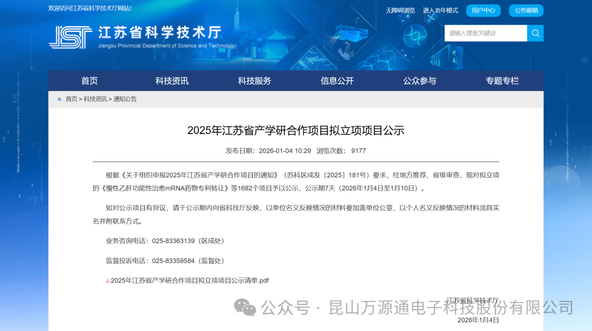Select the 专题专栏 navigation tab

tap(502, 81)
